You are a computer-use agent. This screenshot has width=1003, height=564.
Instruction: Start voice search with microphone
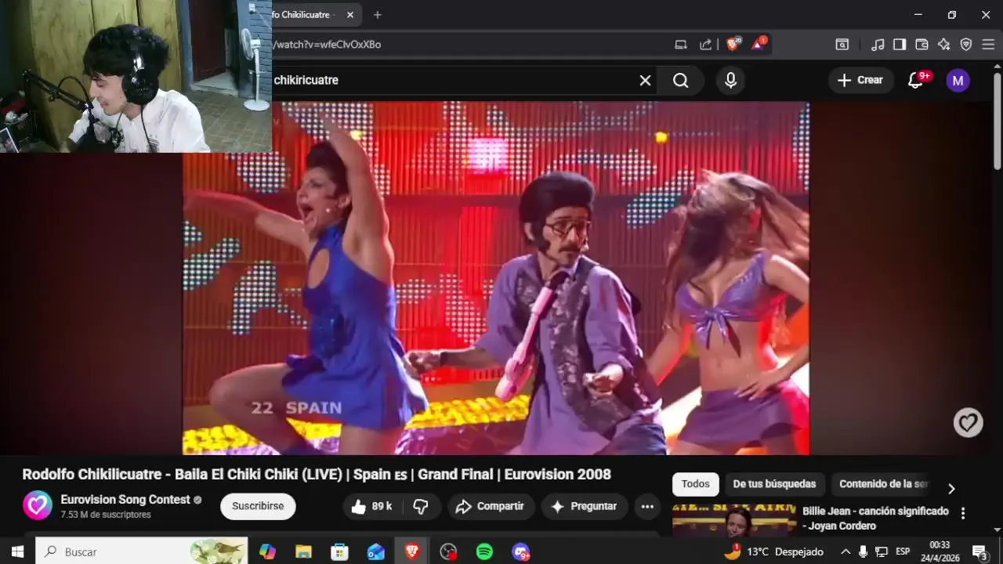[x=730, y=80]
